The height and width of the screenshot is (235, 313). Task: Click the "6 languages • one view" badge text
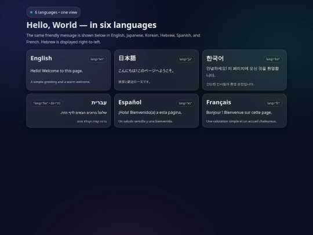(56, 12)
